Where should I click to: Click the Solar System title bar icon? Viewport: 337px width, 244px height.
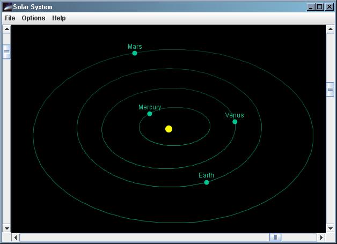click(x=7, y=7)
